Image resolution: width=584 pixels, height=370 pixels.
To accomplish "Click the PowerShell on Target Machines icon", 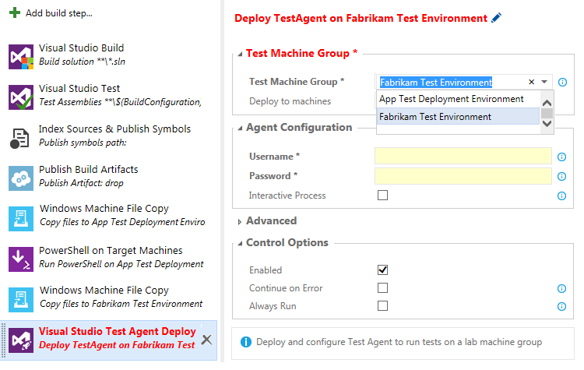I will click(x=20, y=259).
